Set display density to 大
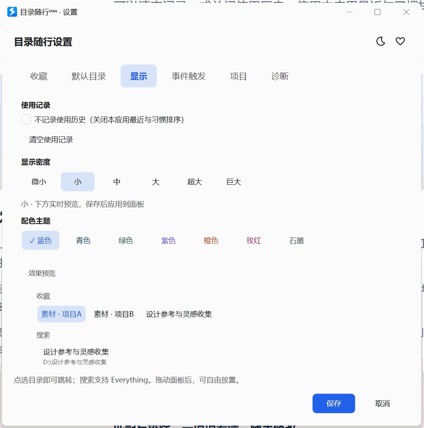 coord(156,182)
